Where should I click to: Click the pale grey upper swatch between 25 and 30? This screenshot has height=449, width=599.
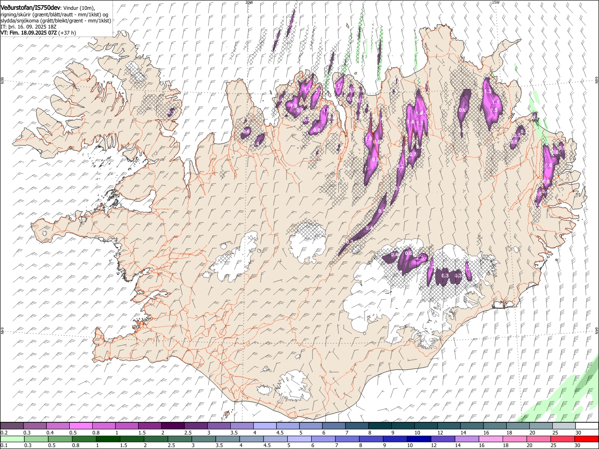563,426
